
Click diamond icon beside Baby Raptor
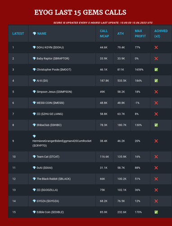pos(34,58)
